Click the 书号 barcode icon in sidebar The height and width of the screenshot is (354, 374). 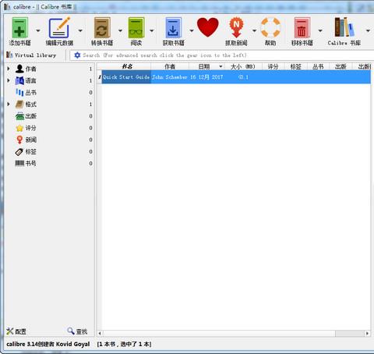tap(19, 163)
